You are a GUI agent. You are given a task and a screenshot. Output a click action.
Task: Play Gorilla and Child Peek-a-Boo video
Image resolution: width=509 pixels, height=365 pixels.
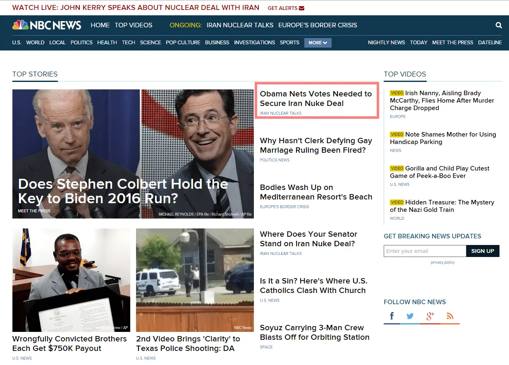point(440,172)
